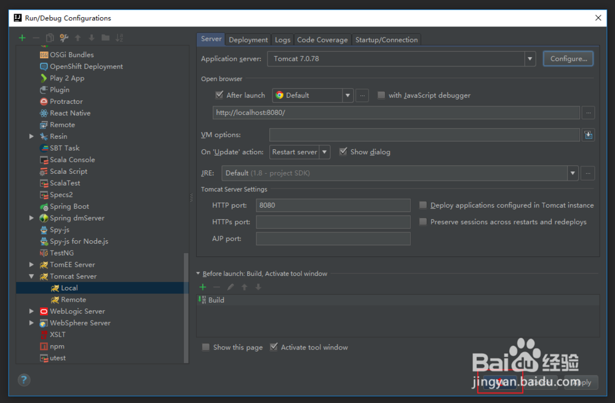Click the Configure... button
Screen dimensions: 615x403
(x=568, y=59)
